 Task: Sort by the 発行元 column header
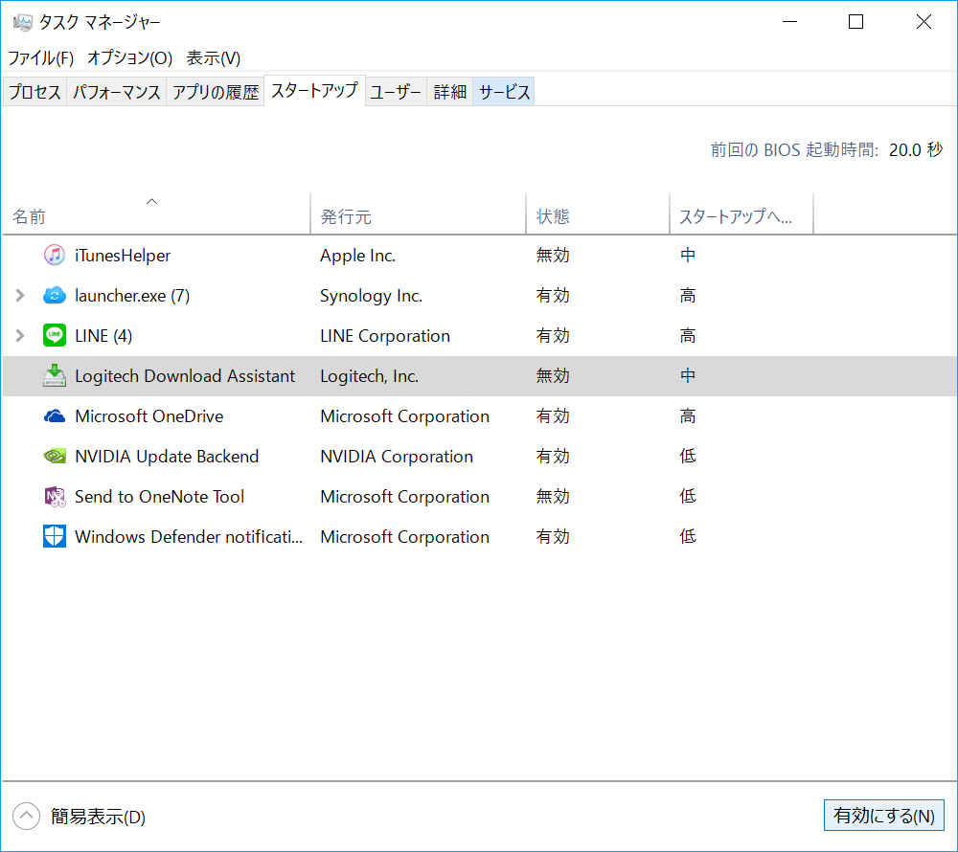418,213
